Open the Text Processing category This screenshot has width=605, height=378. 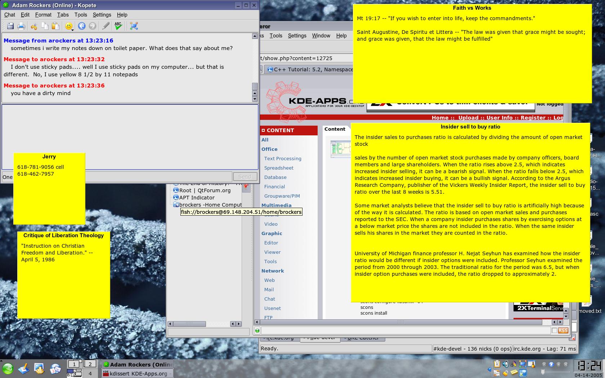283,158
